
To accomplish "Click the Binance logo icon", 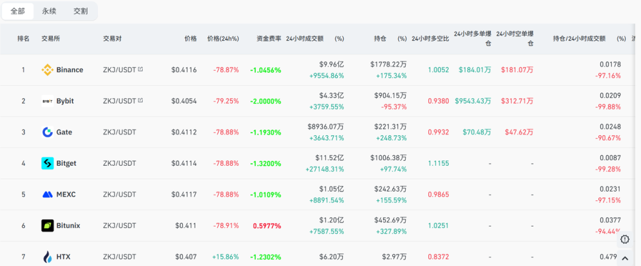I will tap(48, 70).
